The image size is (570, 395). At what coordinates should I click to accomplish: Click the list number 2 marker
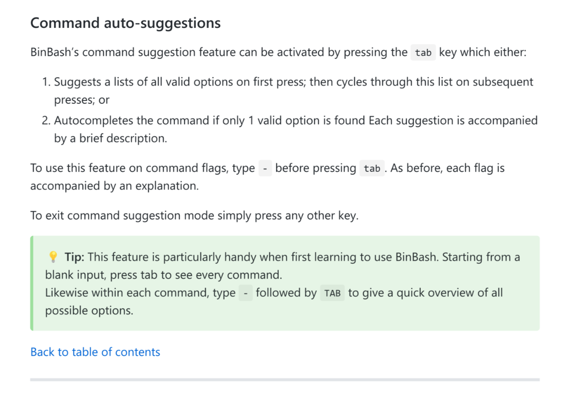pos(46,121)
